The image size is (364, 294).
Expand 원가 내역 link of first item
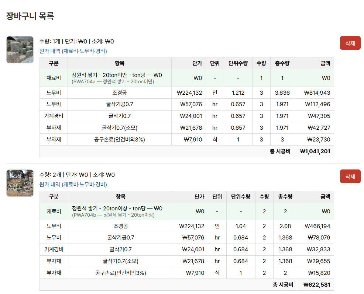[x=73, y=51]
